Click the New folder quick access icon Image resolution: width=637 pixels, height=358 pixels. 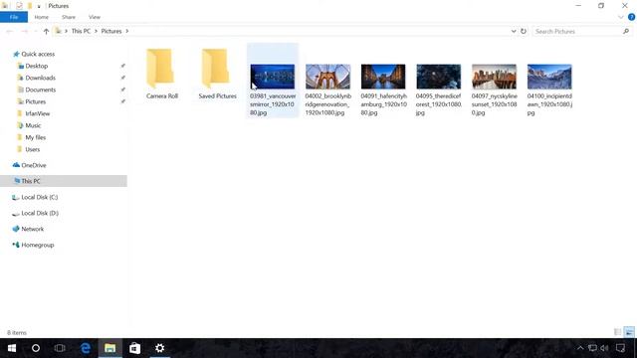click(30, 6)
